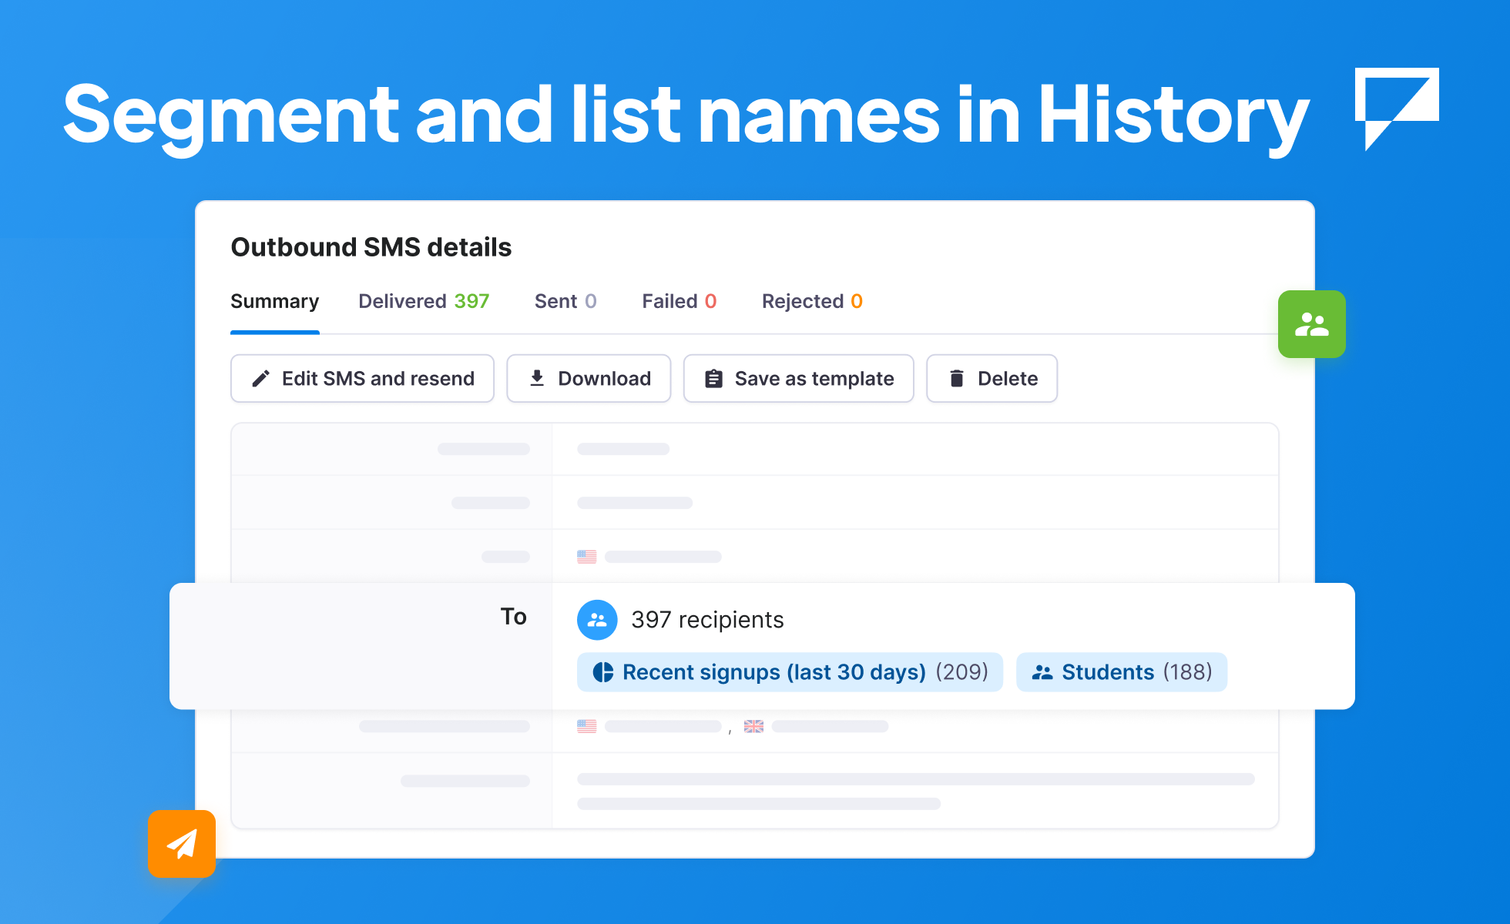This screenshot has height=924, width=1510.
Task: Click the UK flag in the recipients row
Action: 753,725
